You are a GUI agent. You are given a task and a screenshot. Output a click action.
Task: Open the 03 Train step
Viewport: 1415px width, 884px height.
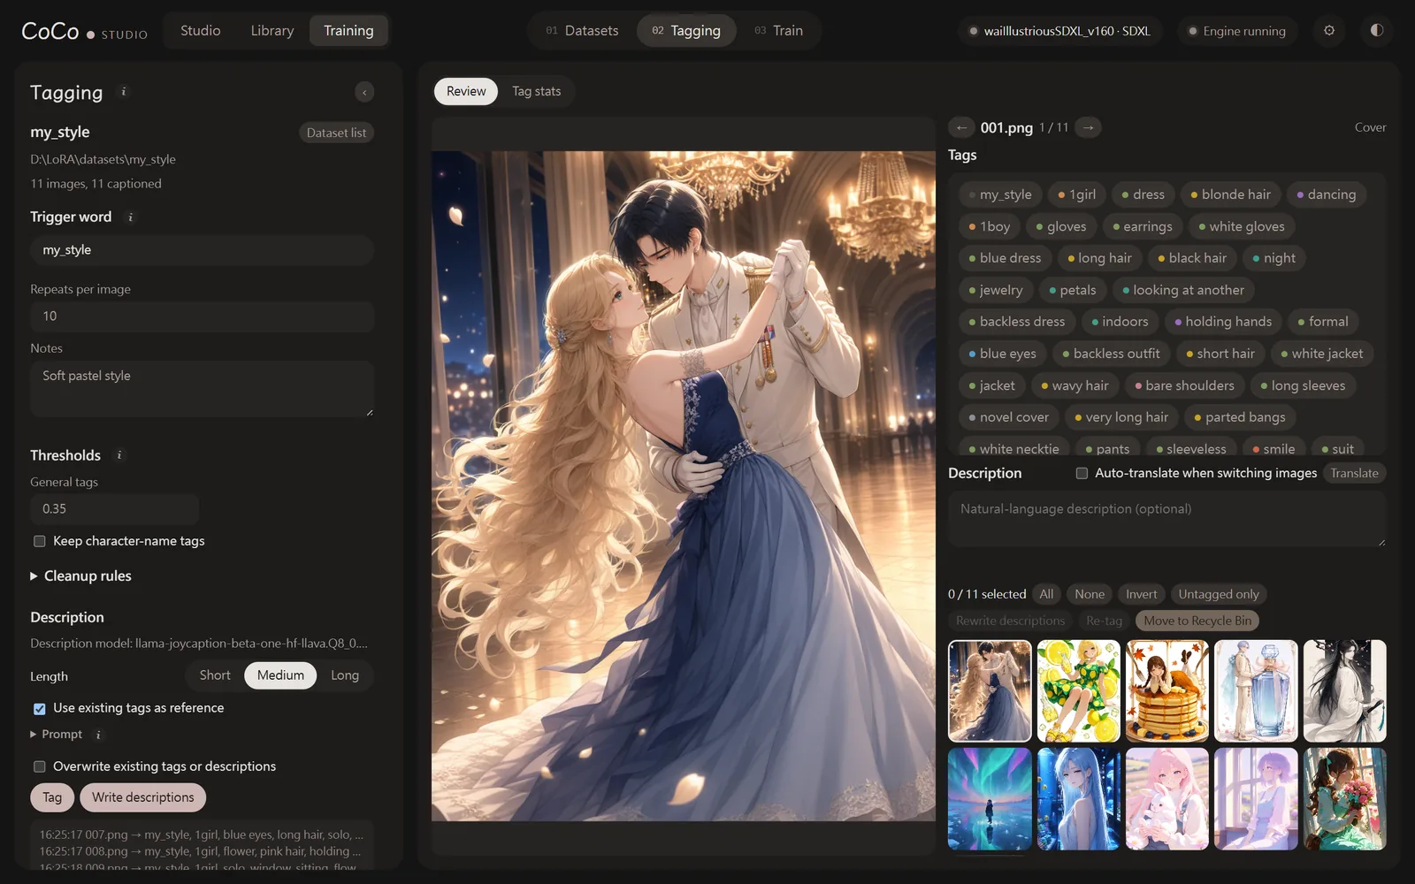[778, 30]
